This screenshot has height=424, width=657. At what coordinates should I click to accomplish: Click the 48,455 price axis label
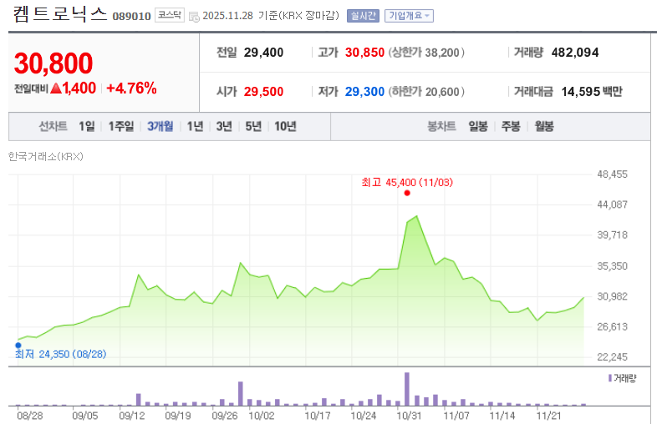click(612, 174)
